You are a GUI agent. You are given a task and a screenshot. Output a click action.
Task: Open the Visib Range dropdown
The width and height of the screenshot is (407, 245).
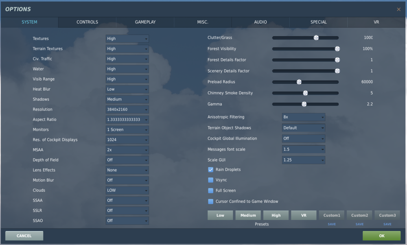pyautogui.click(x=127, y=79)
